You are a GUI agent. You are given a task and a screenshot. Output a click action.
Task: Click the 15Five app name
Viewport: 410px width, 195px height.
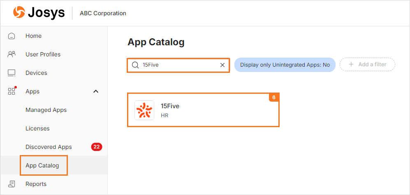170,106
